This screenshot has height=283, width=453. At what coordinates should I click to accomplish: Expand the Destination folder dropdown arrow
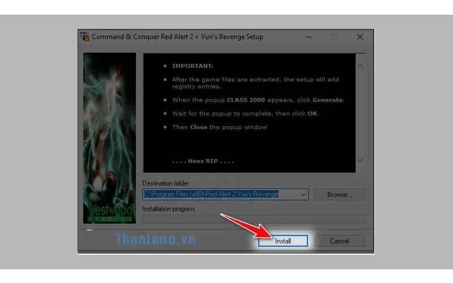click(x=304, y=194)
